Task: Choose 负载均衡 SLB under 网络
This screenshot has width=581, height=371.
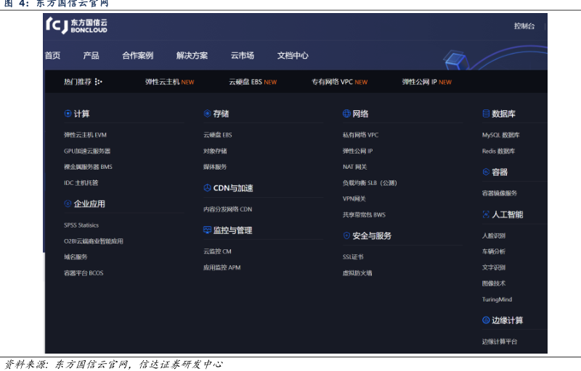Action: (x=370, y=183)
